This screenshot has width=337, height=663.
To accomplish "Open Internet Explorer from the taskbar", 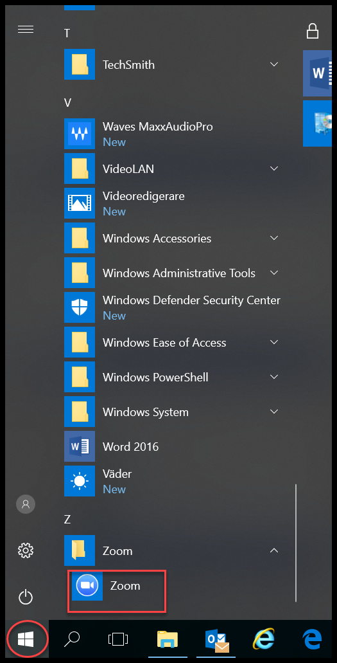I will 264,640.
